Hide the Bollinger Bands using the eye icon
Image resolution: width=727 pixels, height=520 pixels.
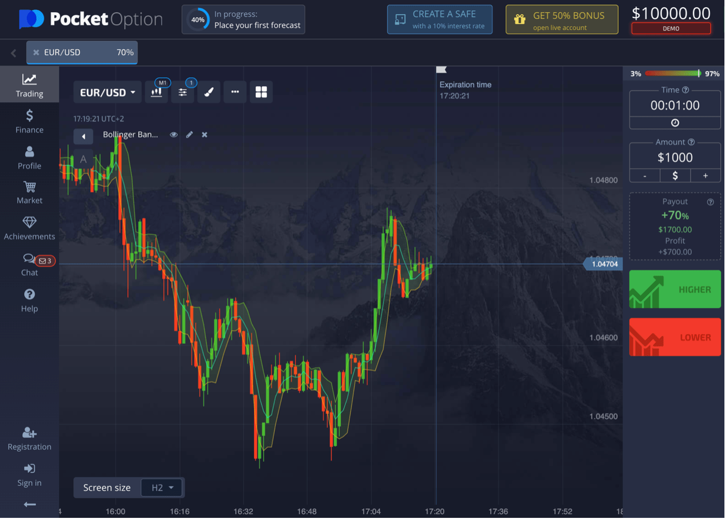point(173,134)
